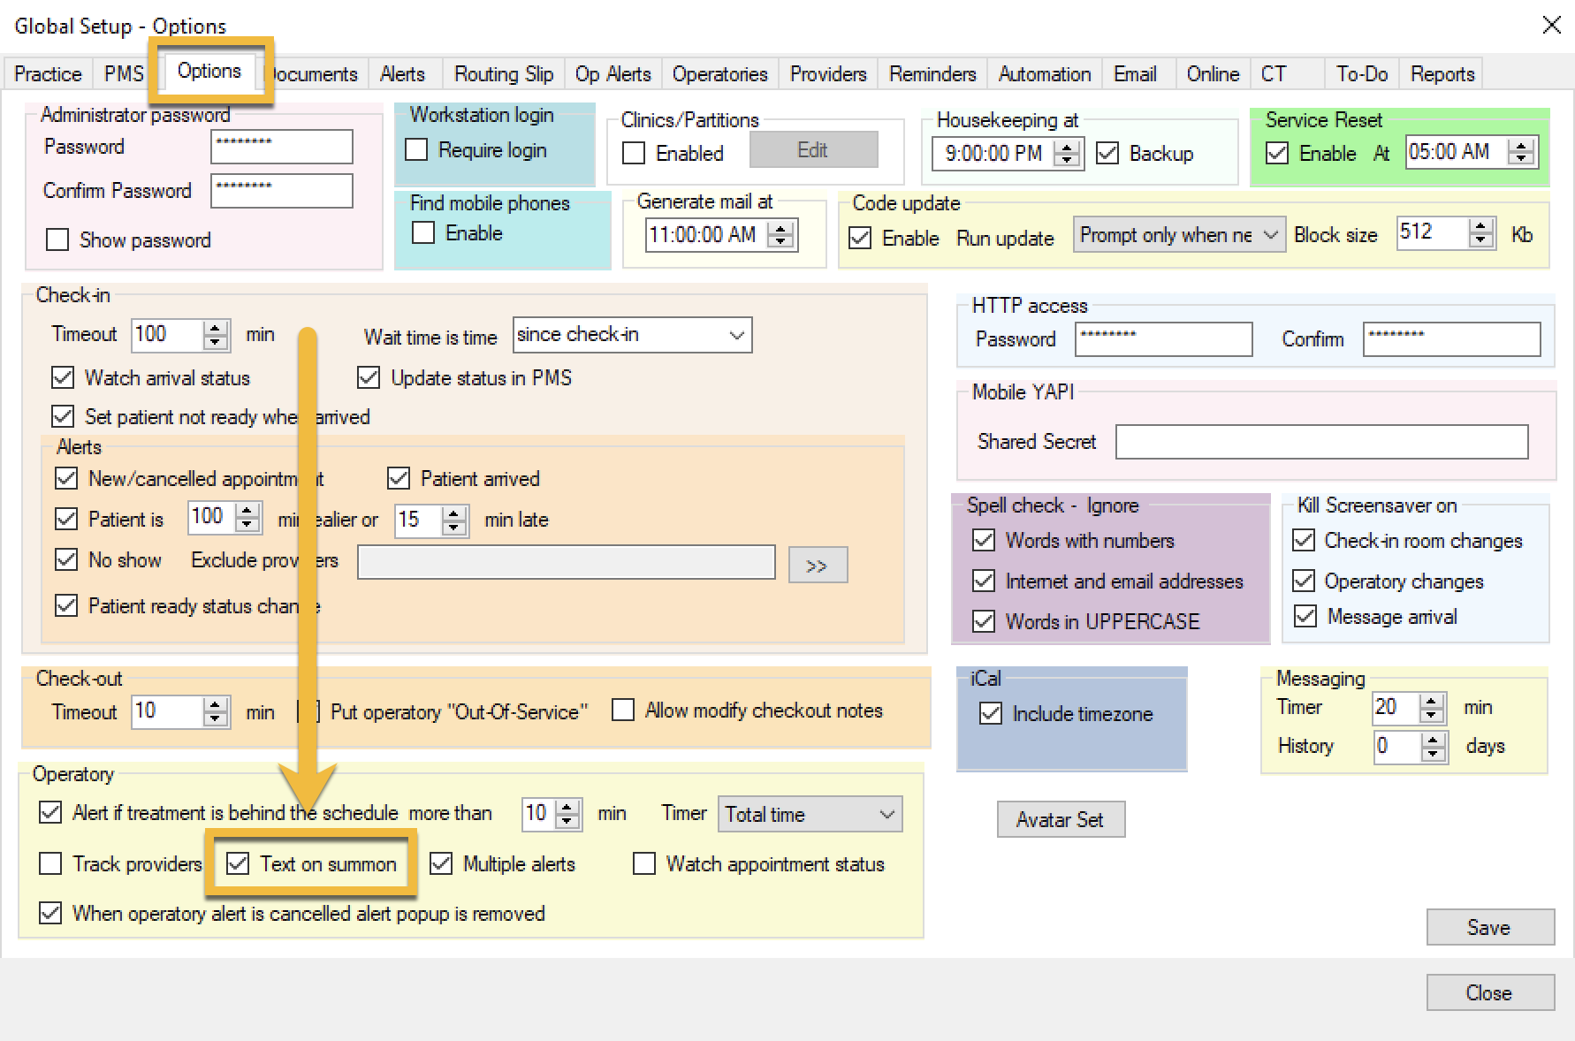Image resolution: width=1575 pixels, height=1041 pixels.
Task: Enable Allow modify checkout notes
Action: click(x=623, y=710)
